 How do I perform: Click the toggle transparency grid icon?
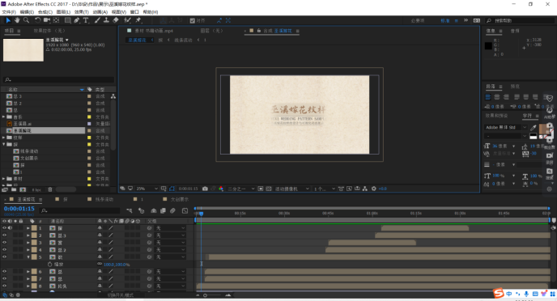[x=269, y=189]
